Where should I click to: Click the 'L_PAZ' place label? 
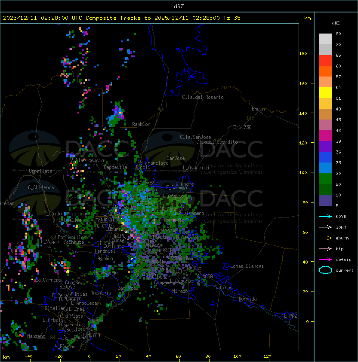290,316
